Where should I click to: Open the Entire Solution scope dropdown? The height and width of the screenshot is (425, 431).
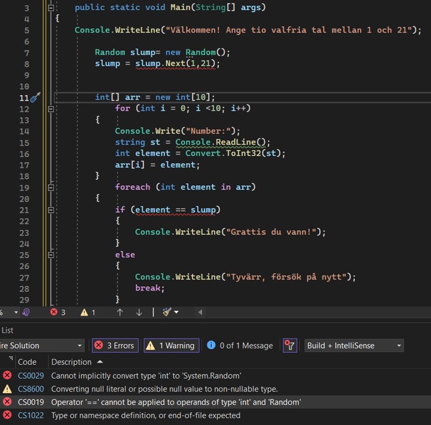point(42,345)
